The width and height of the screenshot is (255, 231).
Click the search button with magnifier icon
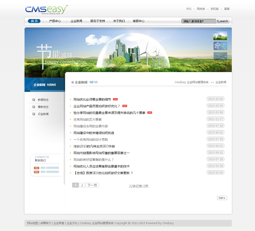click(223, 21)
